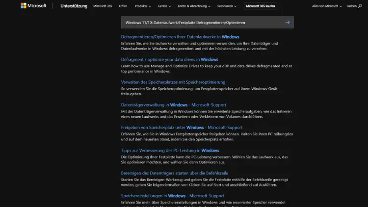Open Datenträgerverwaltung in Windows result
This screenshot has height=207, width=368.
(x=173, y=105)
